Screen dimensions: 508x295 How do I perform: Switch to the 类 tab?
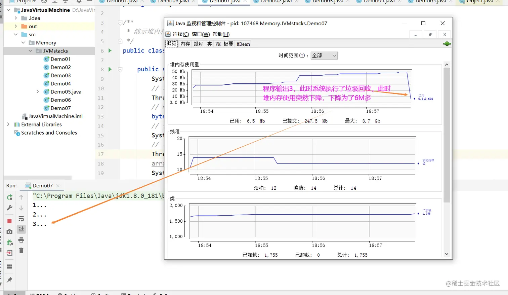coord(209,44)
